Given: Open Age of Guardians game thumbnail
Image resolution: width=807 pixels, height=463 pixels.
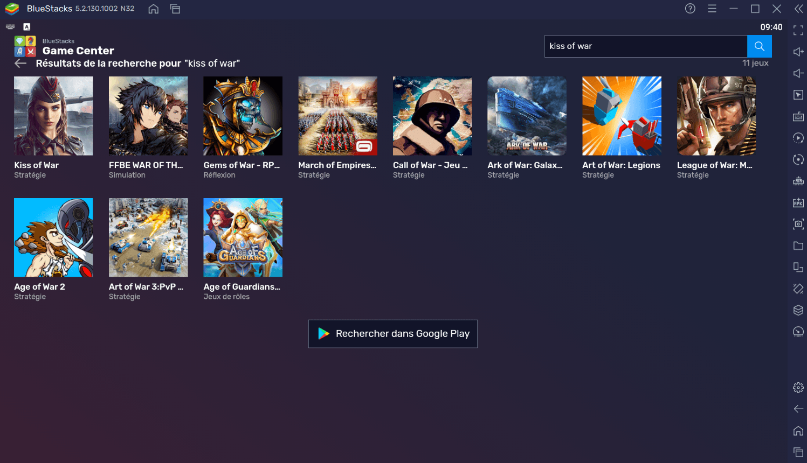Looking at the screenshot, I should 243,237.
